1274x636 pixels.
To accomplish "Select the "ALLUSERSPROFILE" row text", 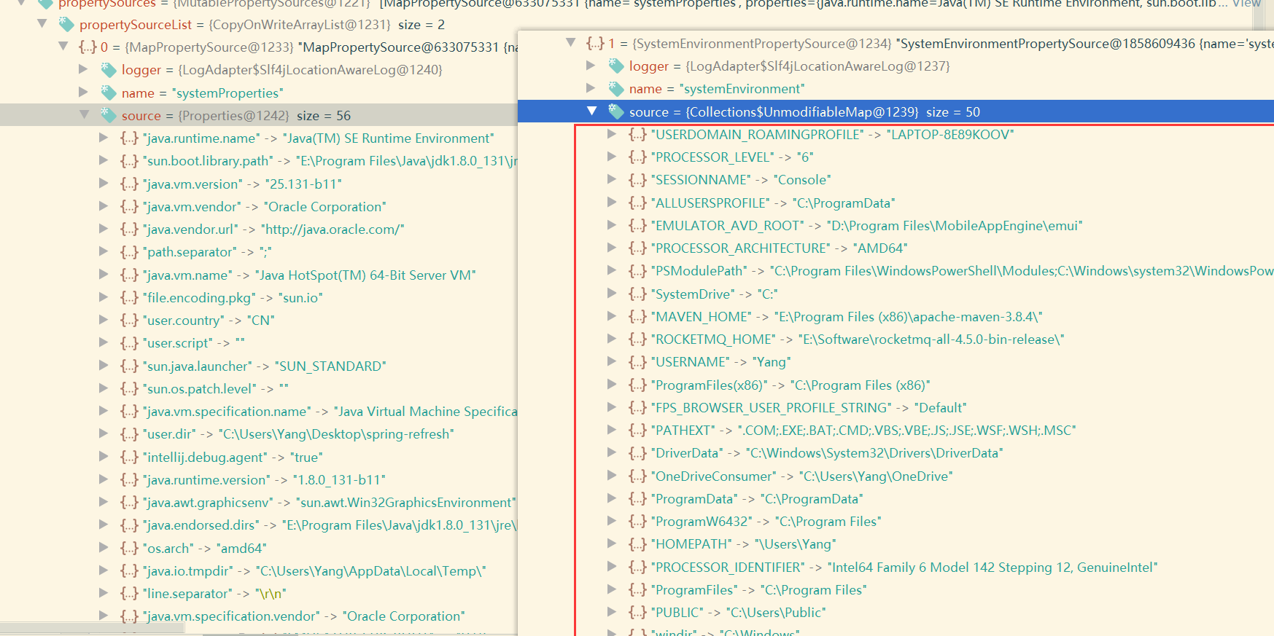I will coord(773,203).
